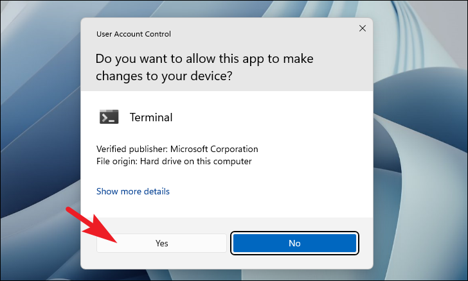Expand Show more details
This screenshot has height=281, width=468.
coord(133,191)
